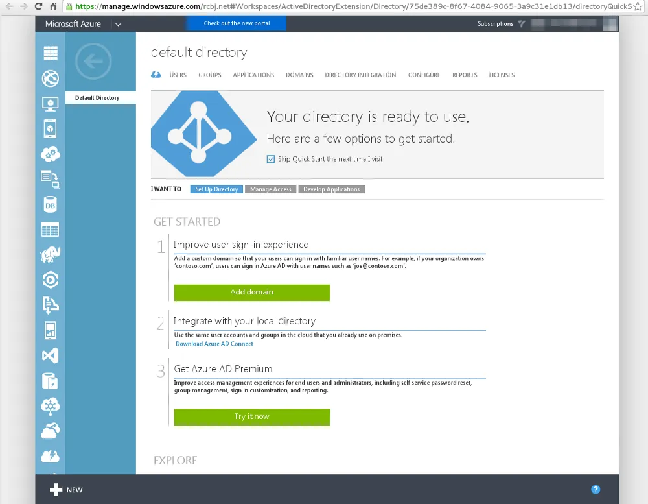Click 'Get Azure AD Premium' heading

(223, 369)
